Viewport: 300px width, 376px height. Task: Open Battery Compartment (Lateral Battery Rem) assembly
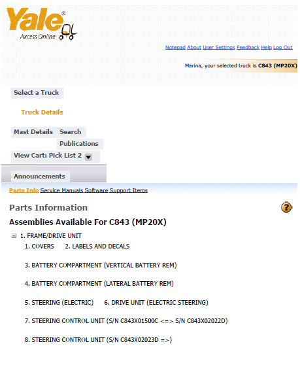pyautogui.click(x=99, y=284)
